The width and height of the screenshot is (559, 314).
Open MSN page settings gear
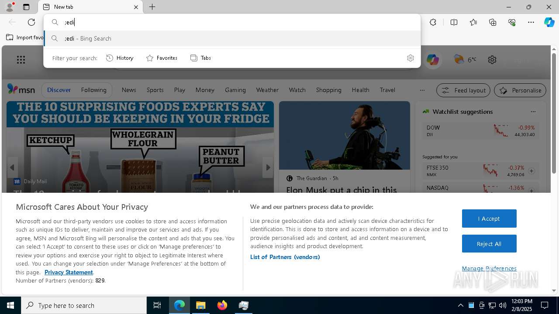(x=492, y=60)
